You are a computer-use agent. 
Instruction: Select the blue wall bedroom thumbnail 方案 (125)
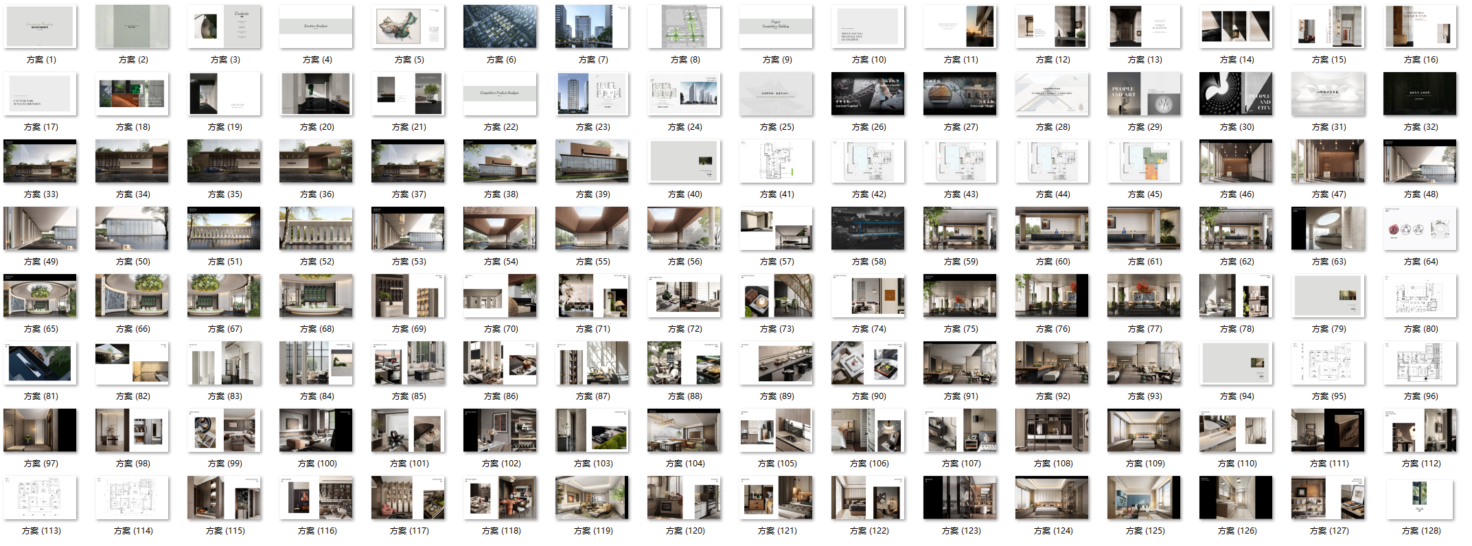pos(1145,498)
